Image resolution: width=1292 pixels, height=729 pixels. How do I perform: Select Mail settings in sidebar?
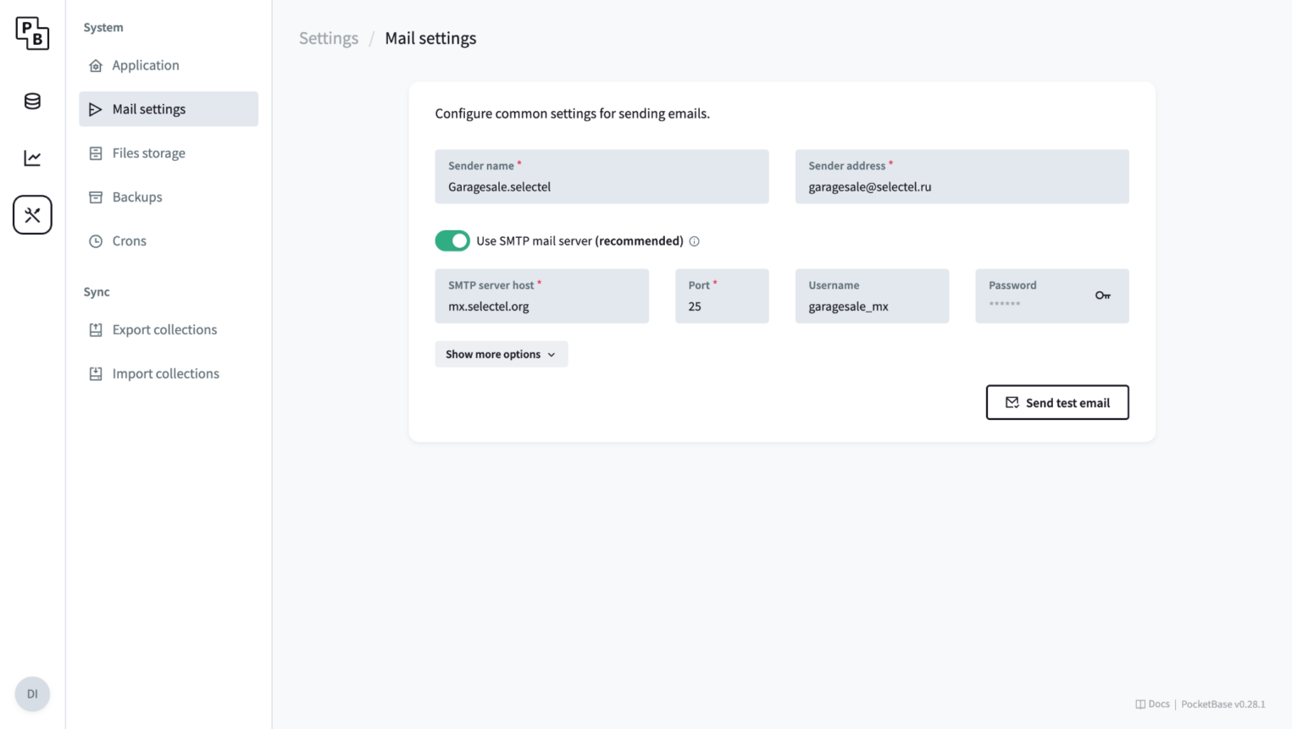point(169,109)
